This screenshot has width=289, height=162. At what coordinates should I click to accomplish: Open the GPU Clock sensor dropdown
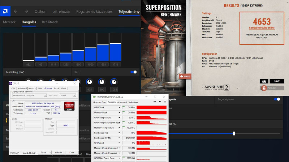coord(119,107)
